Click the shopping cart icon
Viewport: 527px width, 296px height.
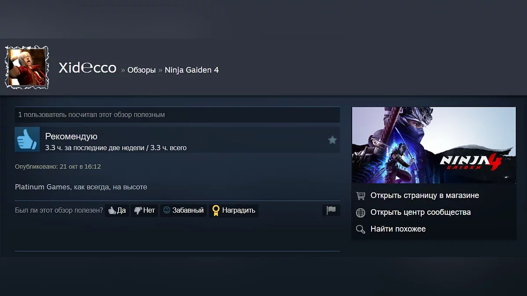click(x=361, y=196)
